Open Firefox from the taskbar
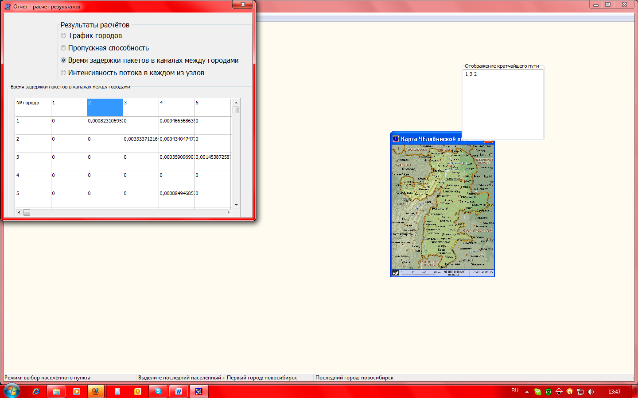The image size is (638, 398). [x=96, y=391]
